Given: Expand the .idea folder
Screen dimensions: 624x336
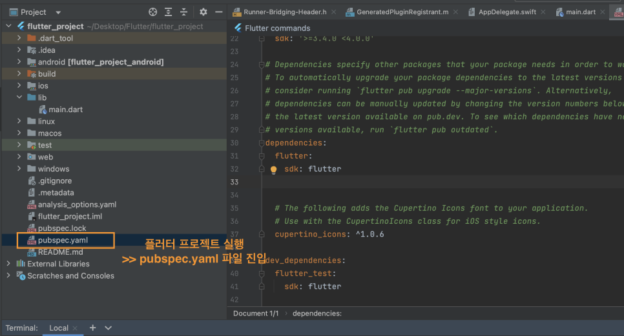Looking at the screenshot, I should (x=19, y=50).
